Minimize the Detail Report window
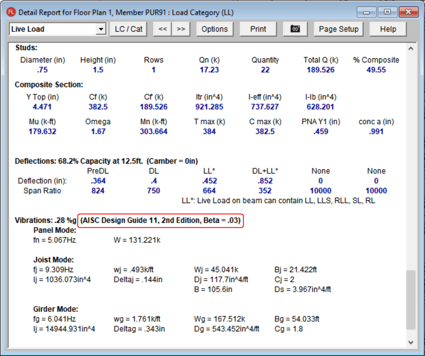This screenshot has height=356, width=425. click(366, 12)
